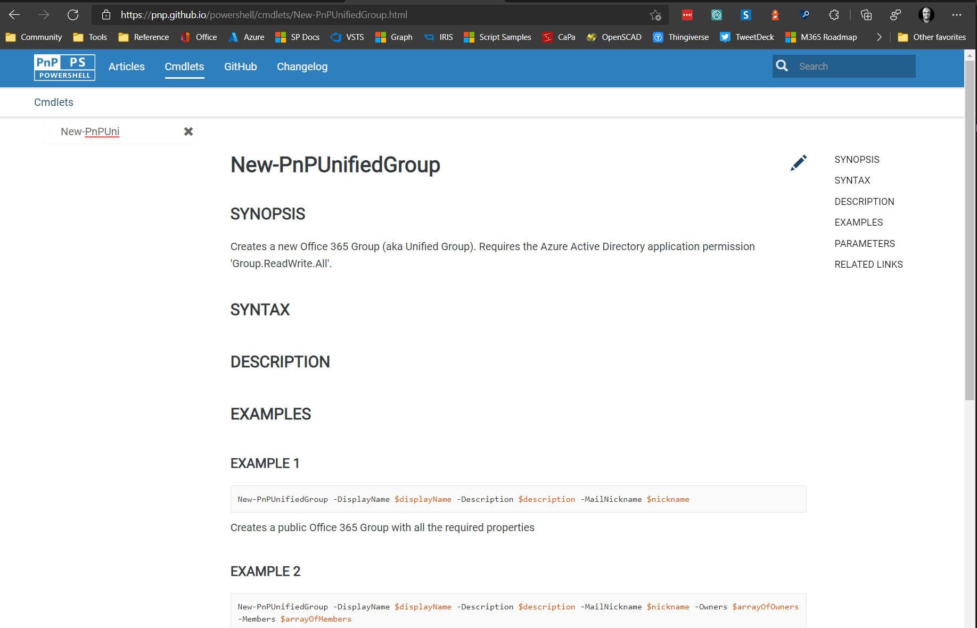Image resolution: width=977 pixels, height=628 pixels.
Task: Click the edit page pencil icon
Action: pos(798,163)
